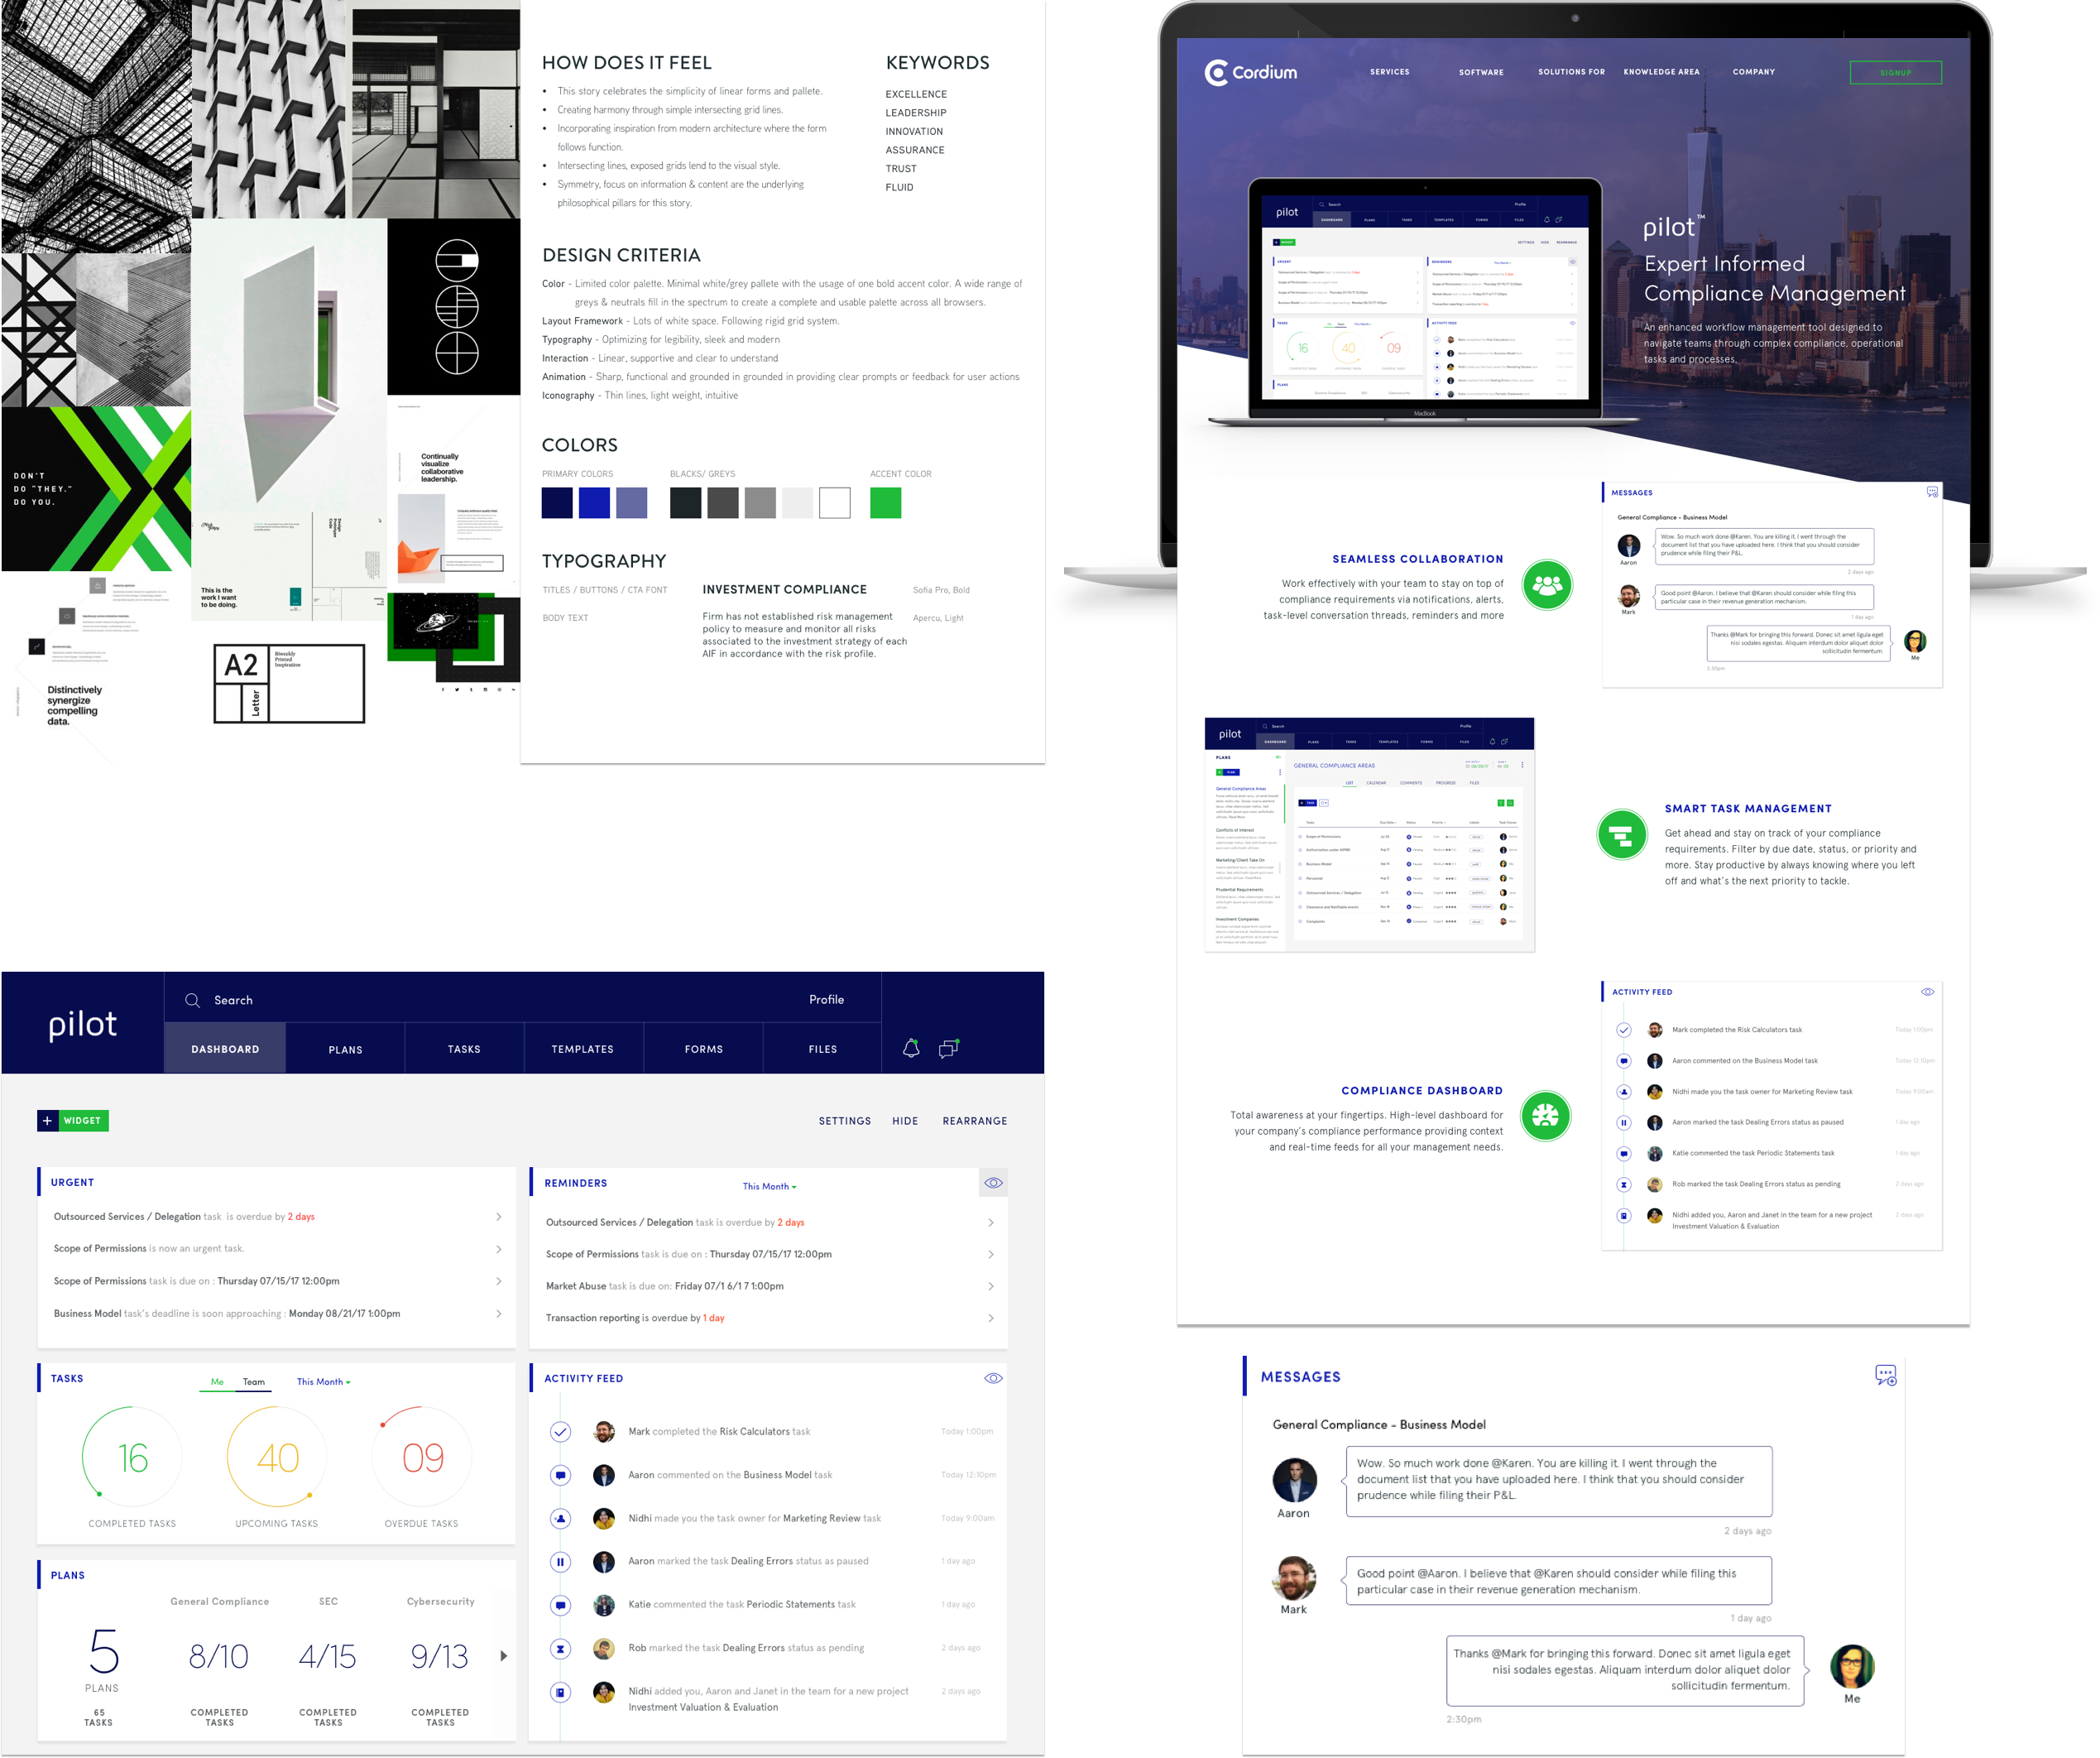This screenshot has height=1758, width=2100.
Task: Select the DASHBOARD tab in pilot
Action: click(223, 1048)
